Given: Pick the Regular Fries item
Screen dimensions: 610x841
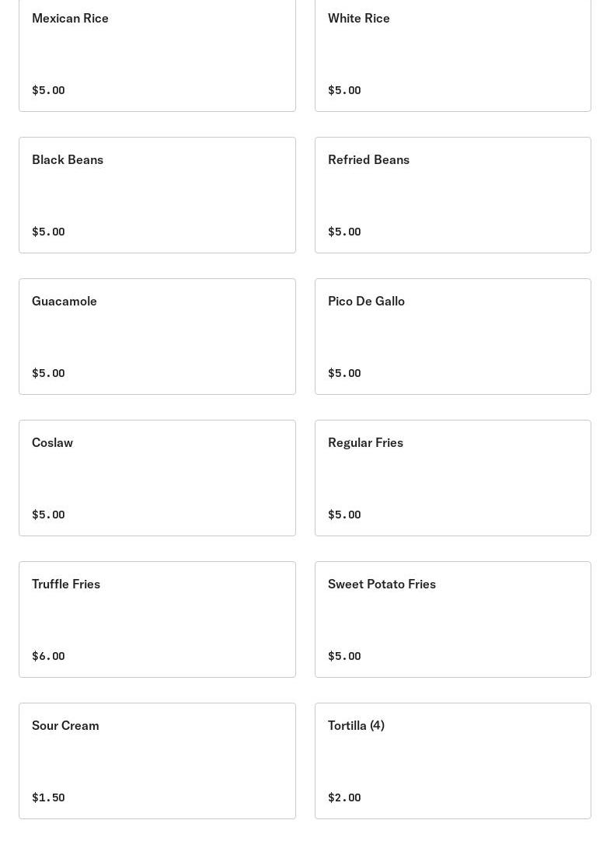Looking at the screenshot, I should pos(452,477).
